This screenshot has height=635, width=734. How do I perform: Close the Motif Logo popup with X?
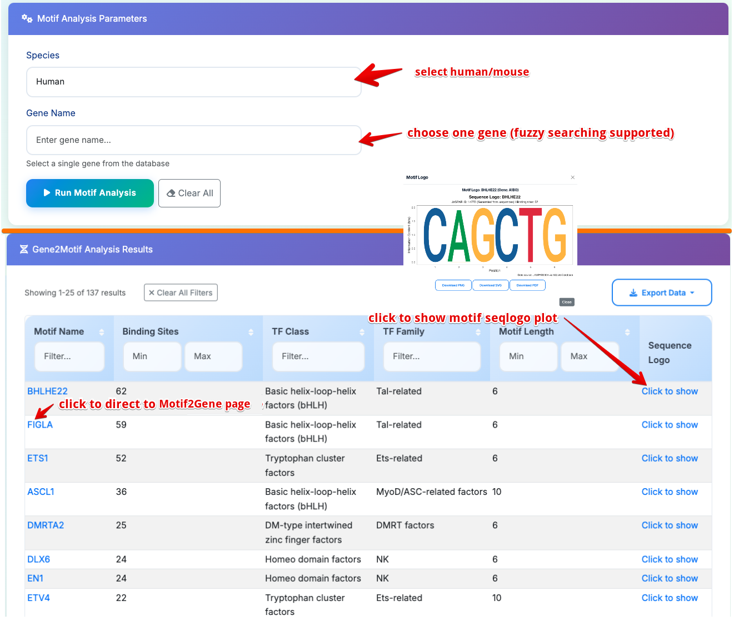click(573, 177)
